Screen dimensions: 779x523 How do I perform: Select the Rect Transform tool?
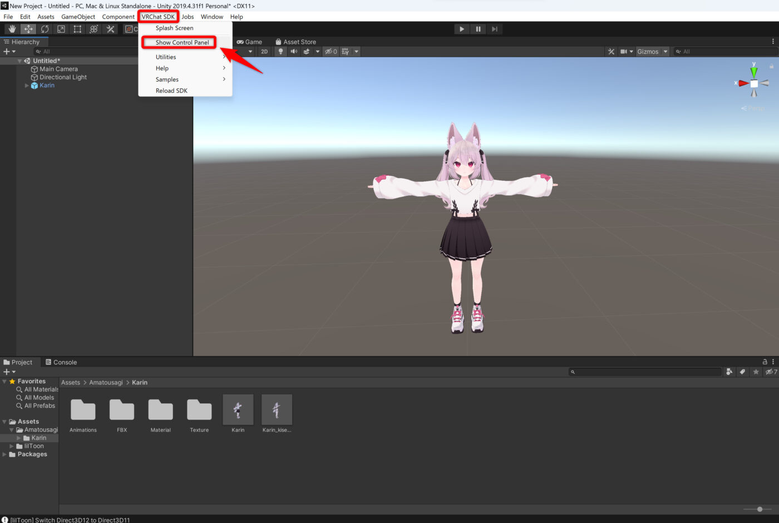(x=77, y=29)
